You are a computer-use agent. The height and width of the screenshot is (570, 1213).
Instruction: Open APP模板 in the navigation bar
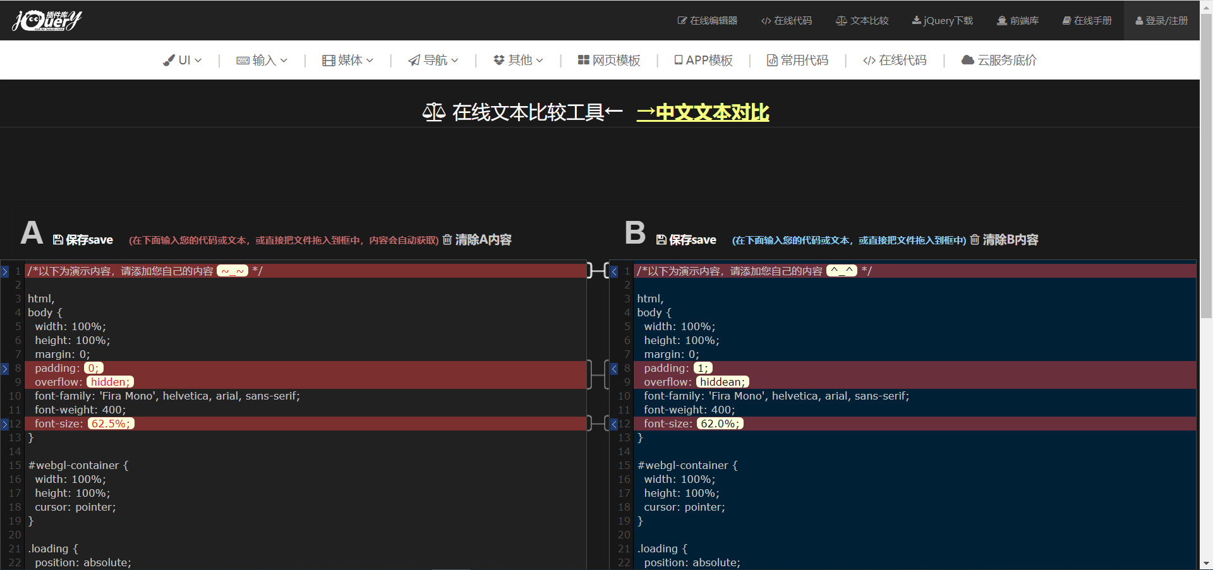click(704, 60)
